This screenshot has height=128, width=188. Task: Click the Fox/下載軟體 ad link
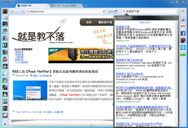[x=21, y=62]
